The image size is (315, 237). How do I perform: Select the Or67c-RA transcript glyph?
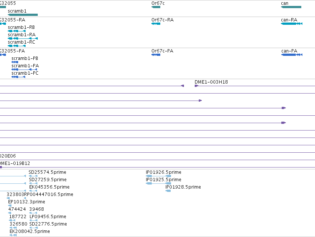click(x=156, y=24)
